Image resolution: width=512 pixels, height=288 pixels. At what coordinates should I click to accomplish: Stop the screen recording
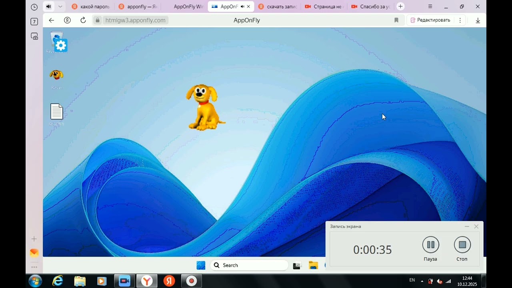point(462,245)
